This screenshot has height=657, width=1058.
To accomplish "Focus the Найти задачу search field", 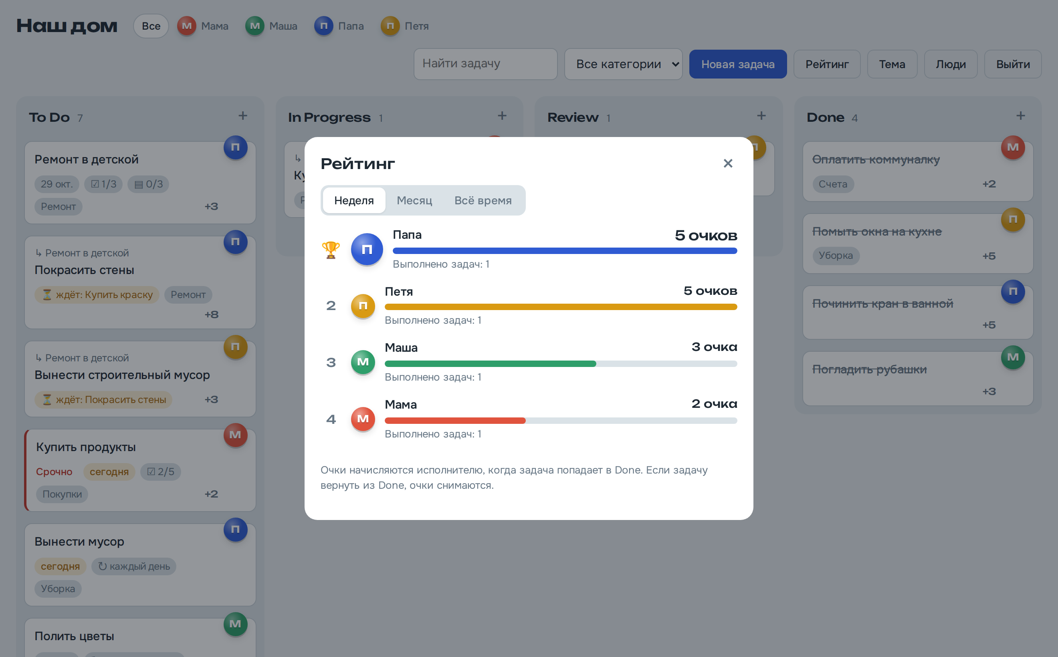I will pos(485,64).
